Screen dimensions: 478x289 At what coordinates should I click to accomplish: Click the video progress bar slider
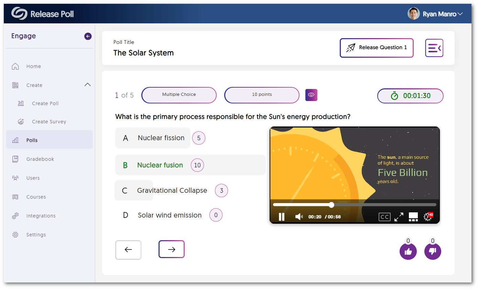click(332, 205)
